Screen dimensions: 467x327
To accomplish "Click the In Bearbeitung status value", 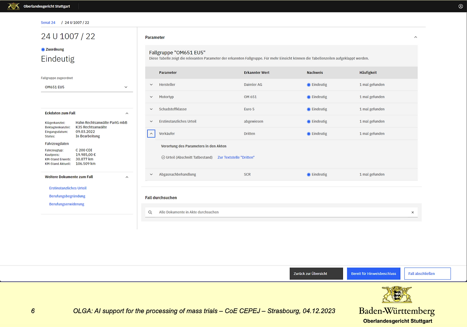I will pyautogui.click(x=88, y=136).
